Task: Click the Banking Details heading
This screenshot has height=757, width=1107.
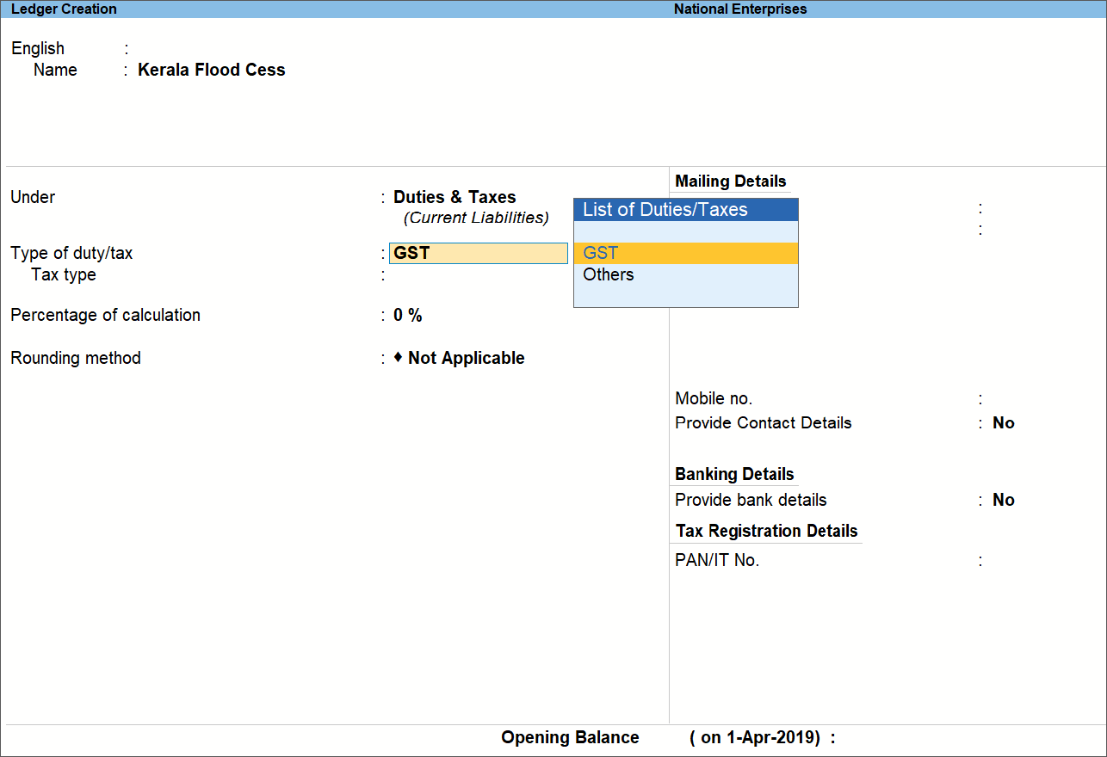Action: [x=734, y=474]
